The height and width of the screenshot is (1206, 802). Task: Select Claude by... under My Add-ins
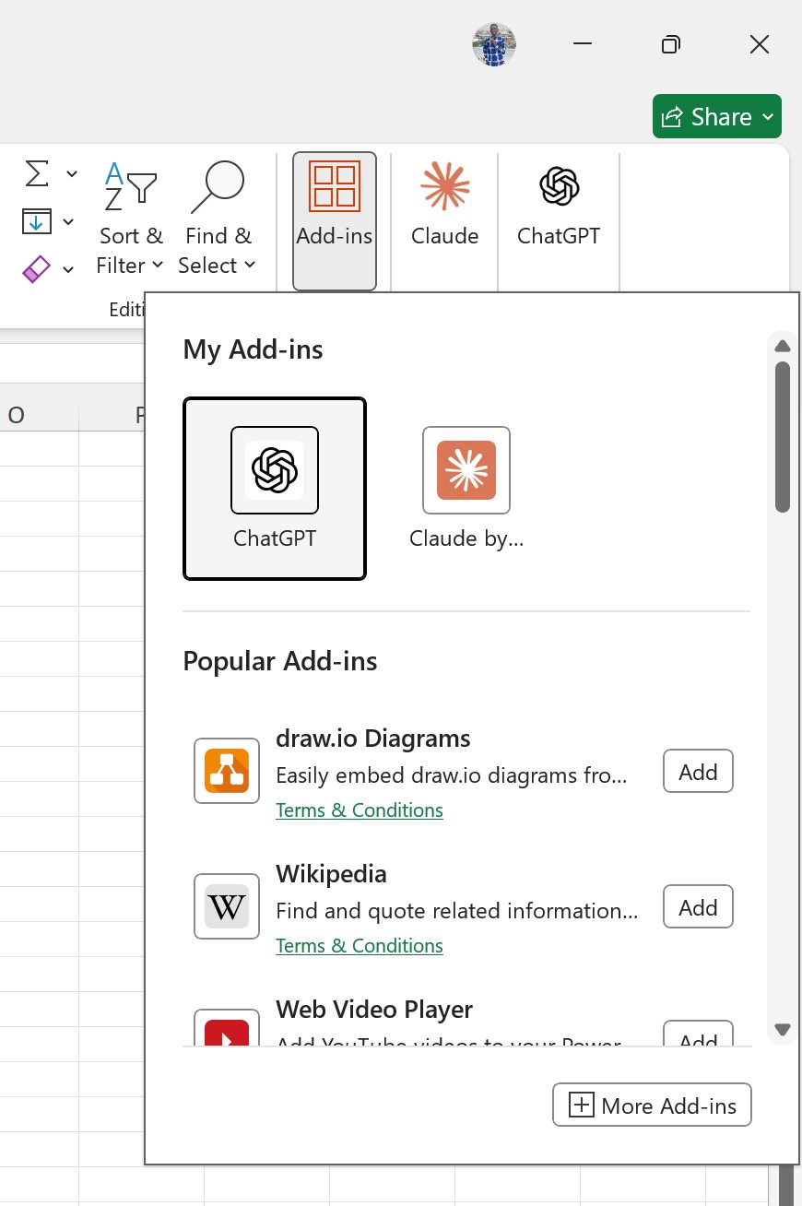point(466,489)
